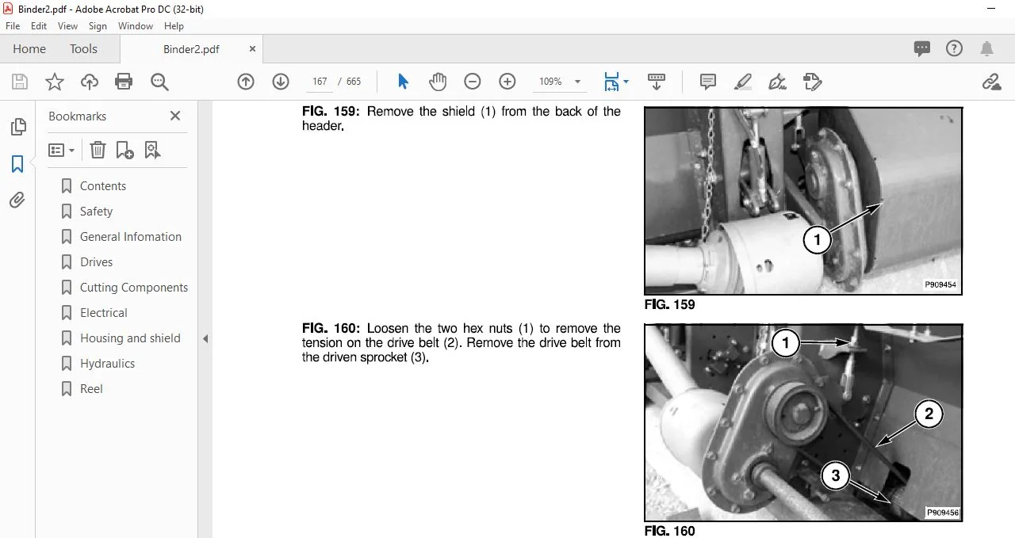Open the Sign menu
The height and width of the screenshot is (538, 1015).
[98, 26]
